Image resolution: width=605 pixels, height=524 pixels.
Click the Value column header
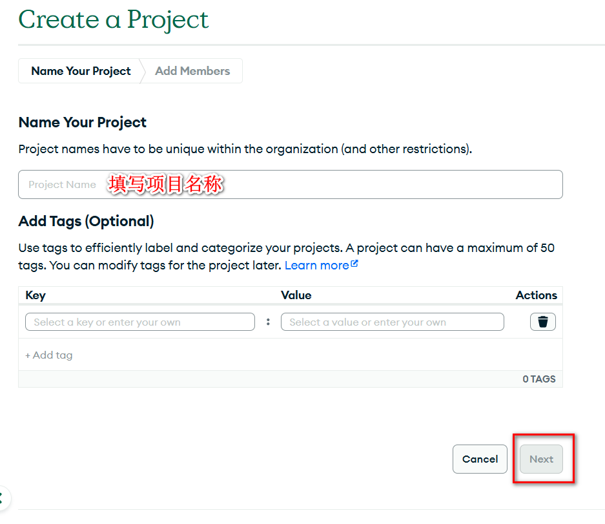click(296, 295)
